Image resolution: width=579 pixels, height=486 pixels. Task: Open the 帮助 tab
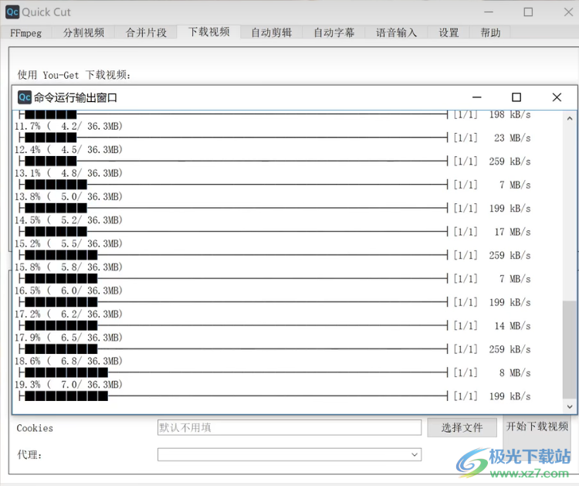pyautogui.click(x=490, y=32)
